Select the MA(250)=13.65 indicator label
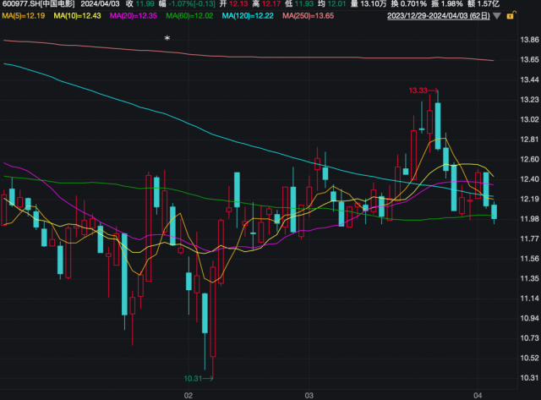Viewport: 541px width, 400px height. pos(308,16)
